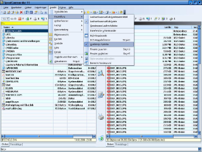
Task: Click the yellow star favorites toolbar icon
Action: click(88, 12)
